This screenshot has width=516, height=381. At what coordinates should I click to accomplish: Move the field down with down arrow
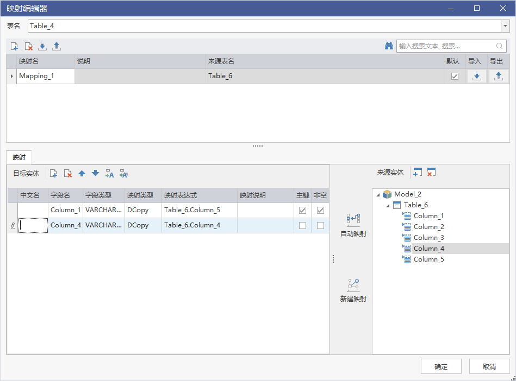[96, 174]
